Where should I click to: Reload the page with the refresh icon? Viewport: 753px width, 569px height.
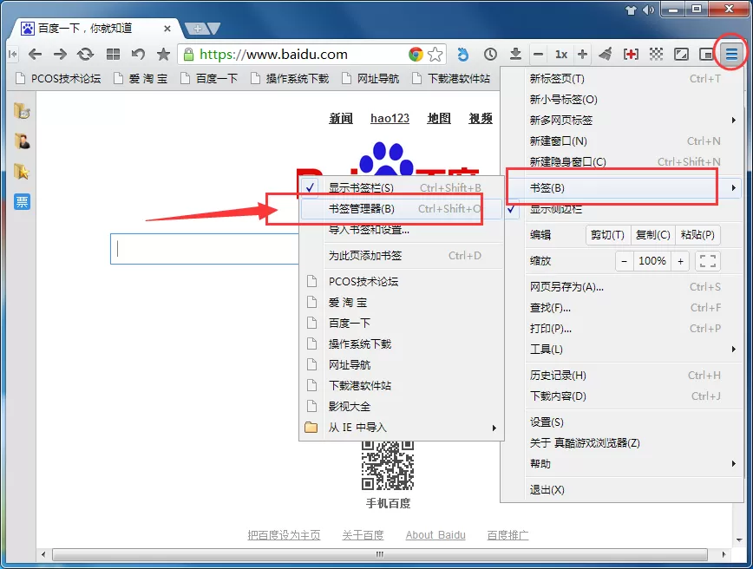tap(86, 55)
